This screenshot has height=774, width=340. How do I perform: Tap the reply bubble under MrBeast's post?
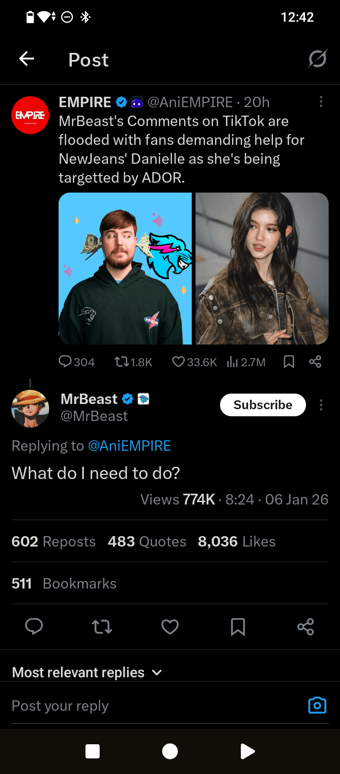(34, 627)
